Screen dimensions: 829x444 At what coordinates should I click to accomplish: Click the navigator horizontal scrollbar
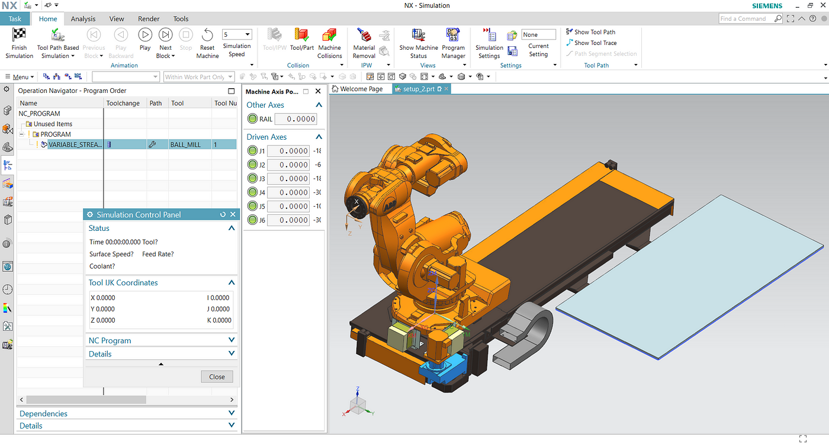(86, 400)
